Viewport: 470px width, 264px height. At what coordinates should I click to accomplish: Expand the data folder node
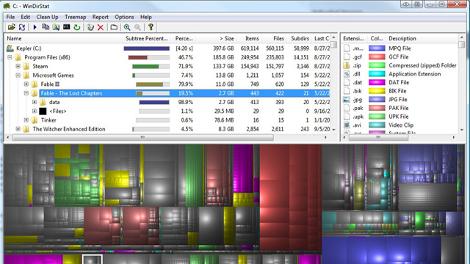click(34, 102)
